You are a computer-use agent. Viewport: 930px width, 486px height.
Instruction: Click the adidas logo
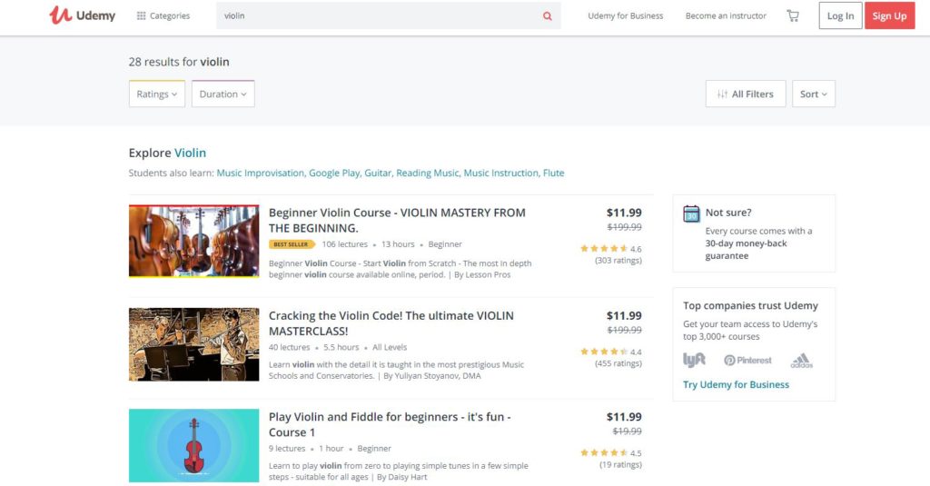801,361
